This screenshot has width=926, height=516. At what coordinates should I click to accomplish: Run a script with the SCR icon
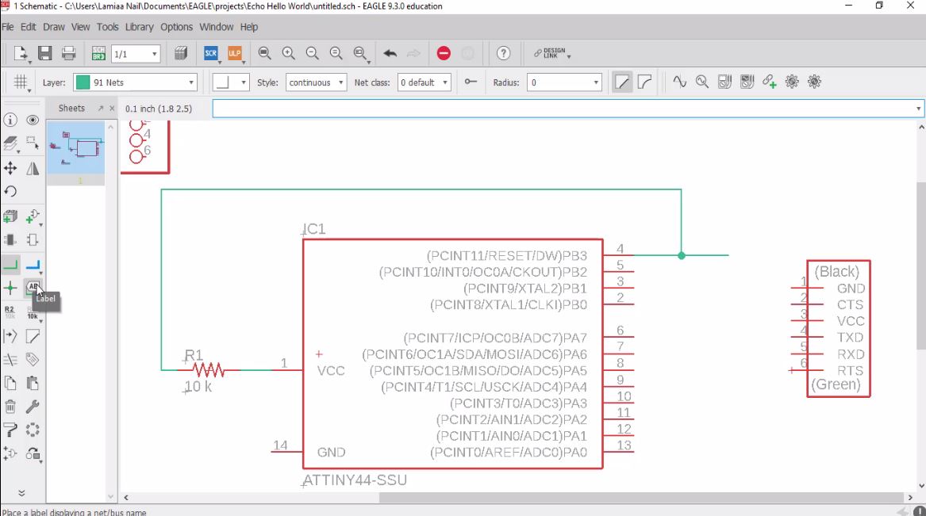[x=211, y=53]
